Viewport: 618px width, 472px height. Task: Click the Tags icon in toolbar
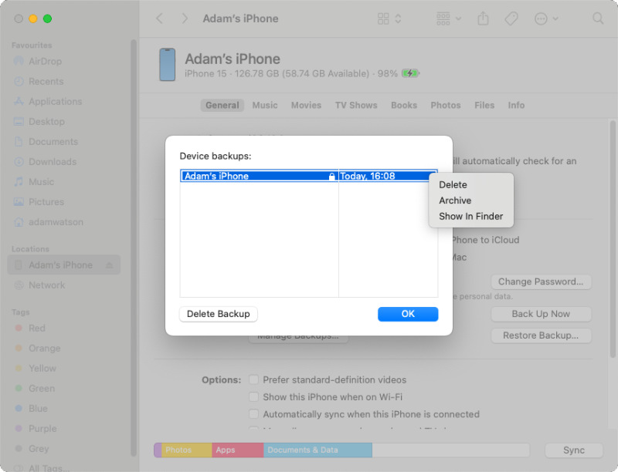tap(511, 19)
